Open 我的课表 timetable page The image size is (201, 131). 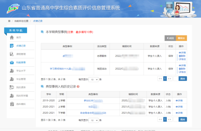click(x=21, y=87)
